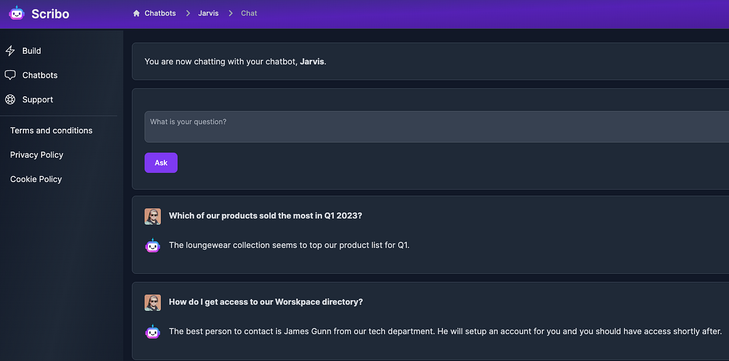Click the chevron between Jarvis and Chat
Screen dimensions: 729x361
pyautogui.click(x=231, y=13)
